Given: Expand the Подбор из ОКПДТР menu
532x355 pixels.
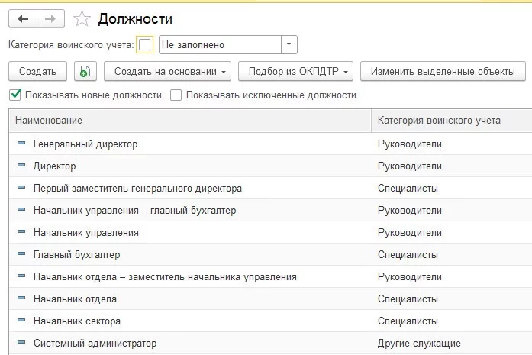Looking at the screenshot, I should click(296, 71).
